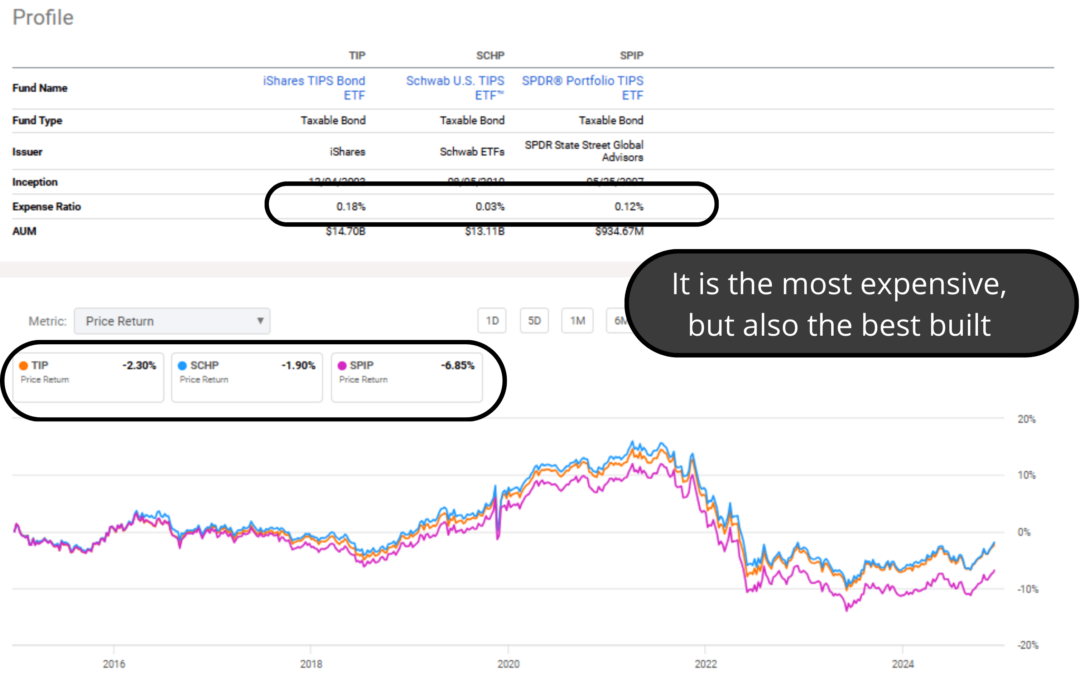The height and width of the screenshot is (680, 1080).
Task: Switch chart to 1M range
Action: (577, 321)
